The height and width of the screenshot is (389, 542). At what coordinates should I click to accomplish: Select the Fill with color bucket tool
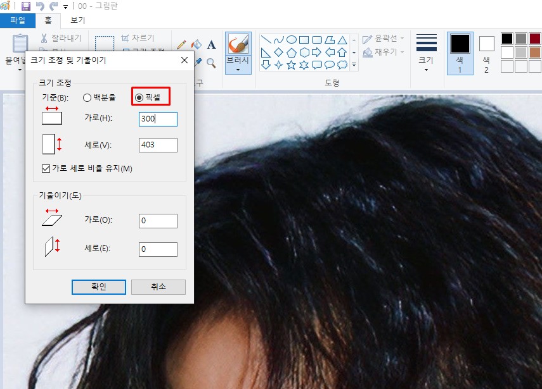(197, 44)
